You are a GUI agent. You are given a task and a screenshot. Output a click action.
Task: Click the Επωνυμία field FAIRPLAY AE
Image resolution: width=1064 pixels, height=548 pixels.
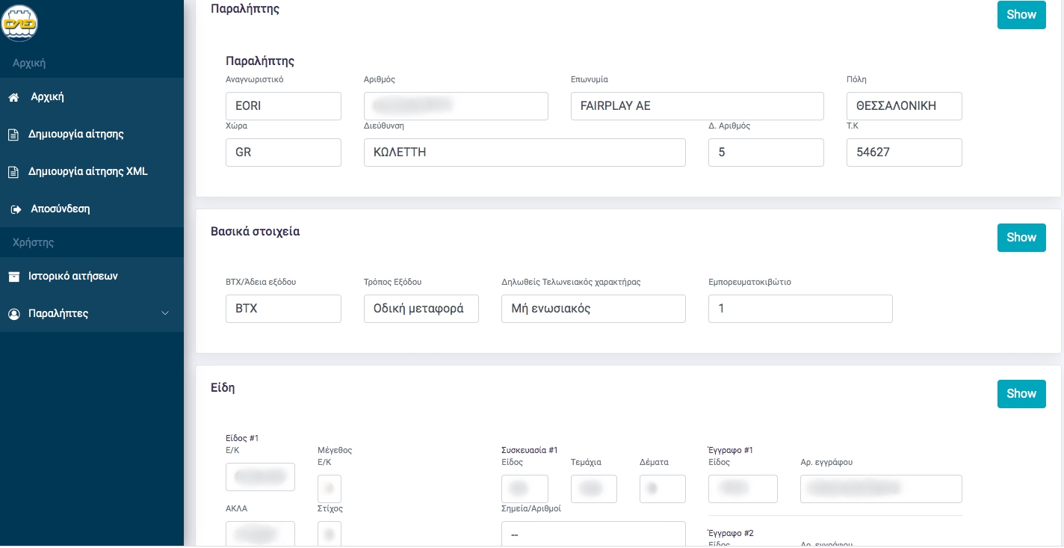click(696, 106)
